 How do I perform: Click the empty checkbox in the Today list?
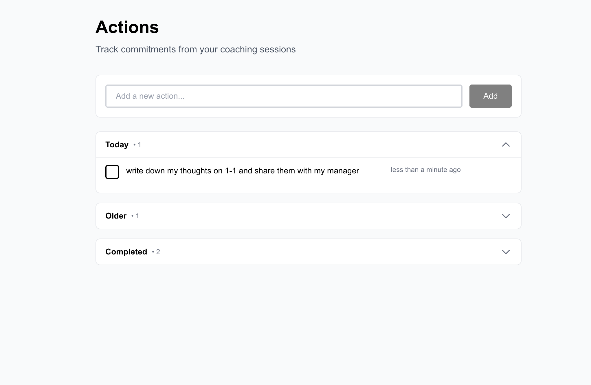click(x=112, y=172)
